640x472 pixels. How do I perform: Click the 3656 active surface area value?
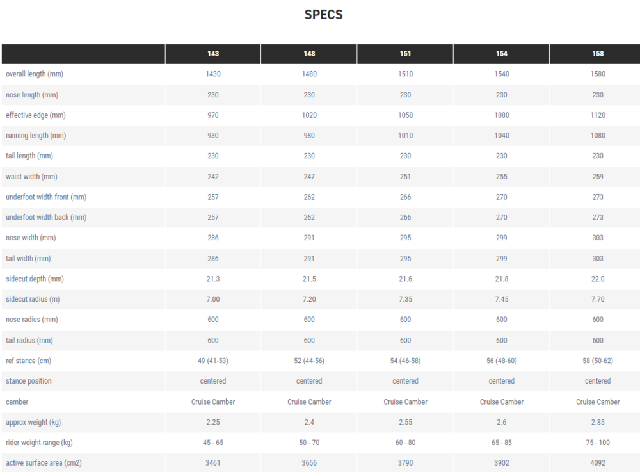pyautogui.click(x=309, y=463)
